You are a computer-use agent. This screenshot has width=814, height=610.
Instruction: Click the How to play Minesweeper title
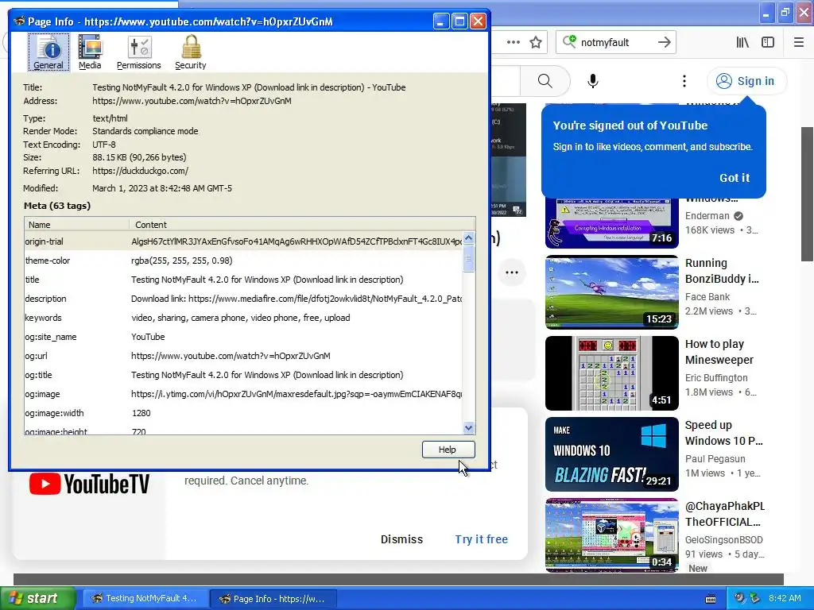tap(719, 352)
